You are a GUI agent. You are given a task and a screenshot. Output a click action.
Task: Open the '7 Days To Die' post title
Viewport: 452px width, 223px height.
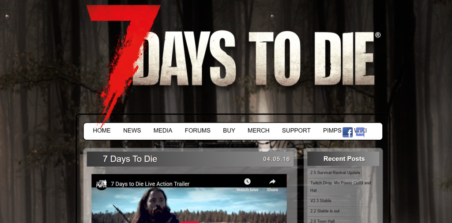coord(130,159)
